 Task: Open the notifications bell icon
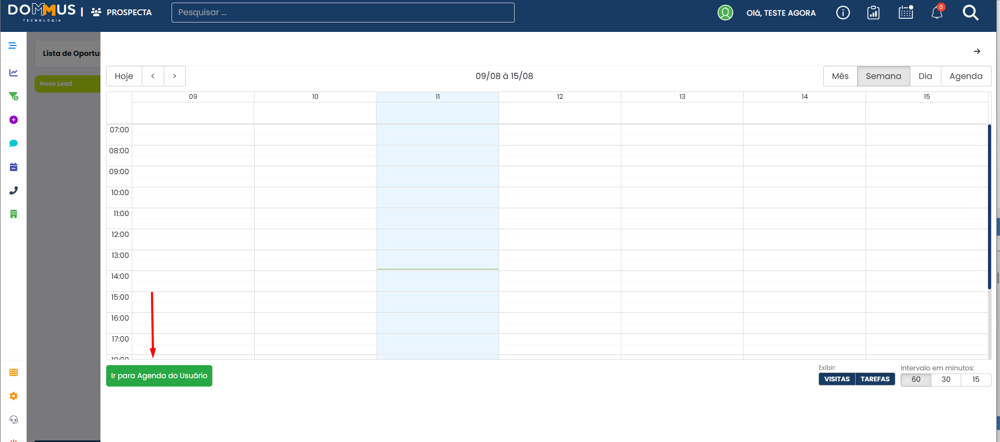point(937,13)
